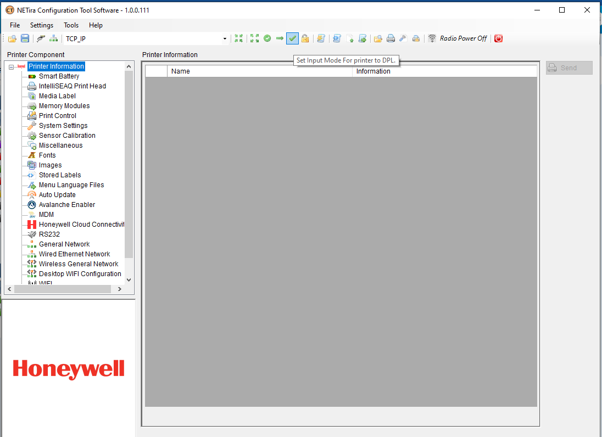Image resolution: width=602 pixels, height=437 pixels.
Task: Open the Tools menu
Action: click(71, 25)
